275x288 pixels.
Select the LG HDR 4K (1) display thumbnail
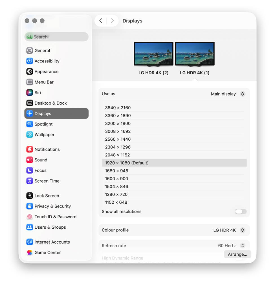click(x=195, y=54)
